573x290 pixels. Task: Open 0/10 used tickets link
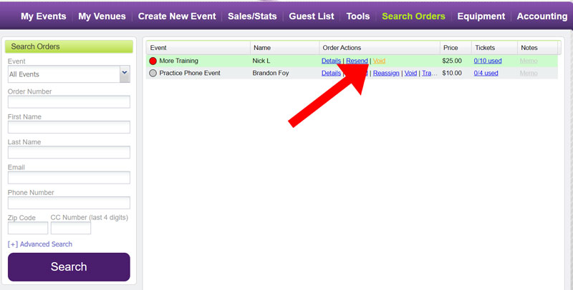(x=488, y=61)
